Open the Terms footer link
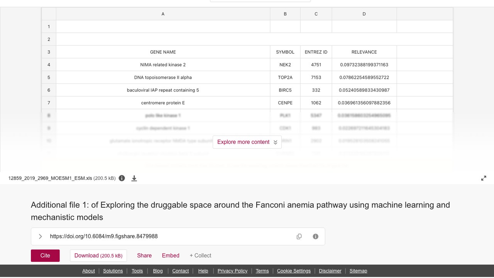This screenshot has width=494, height=278. coord(262,271)
